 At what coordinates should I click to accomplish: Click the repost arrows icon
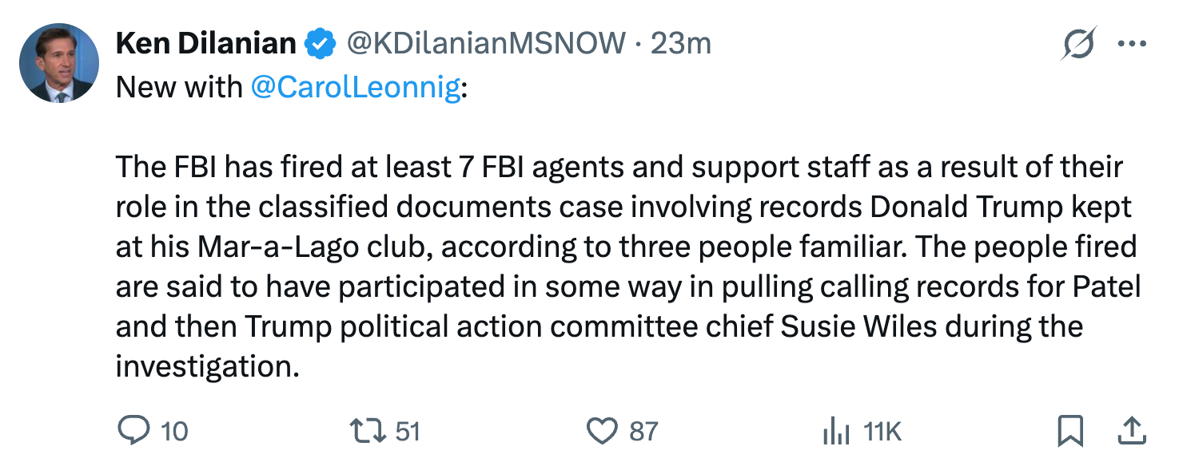pos(368,431)
